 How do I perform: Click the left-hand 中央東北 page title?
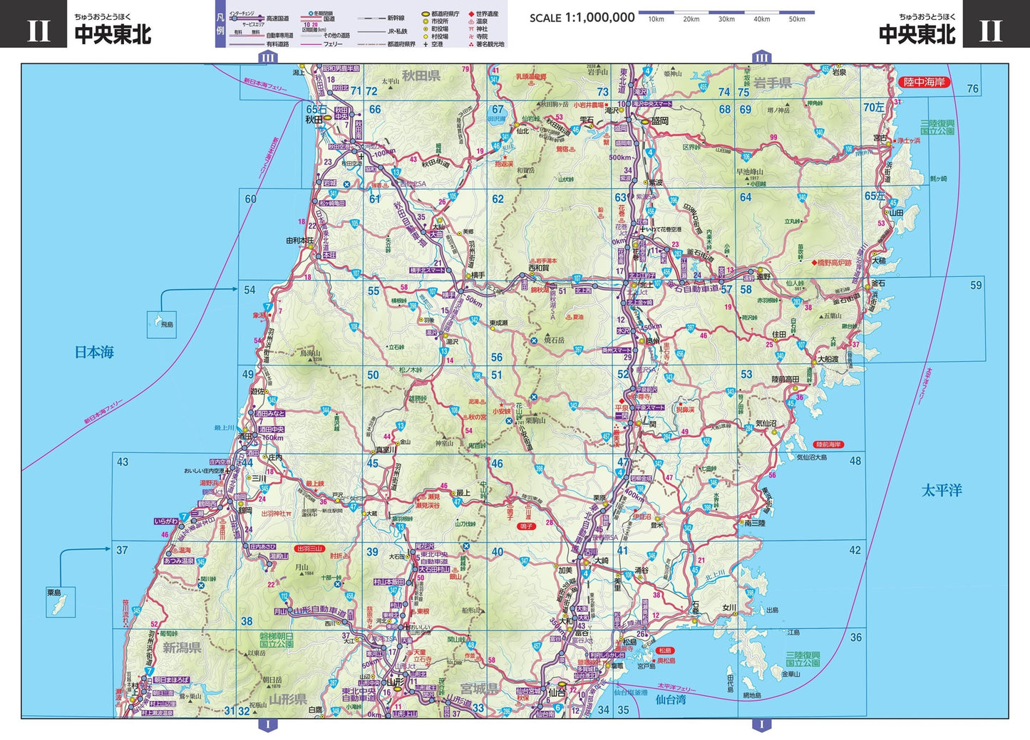(113, 33)
